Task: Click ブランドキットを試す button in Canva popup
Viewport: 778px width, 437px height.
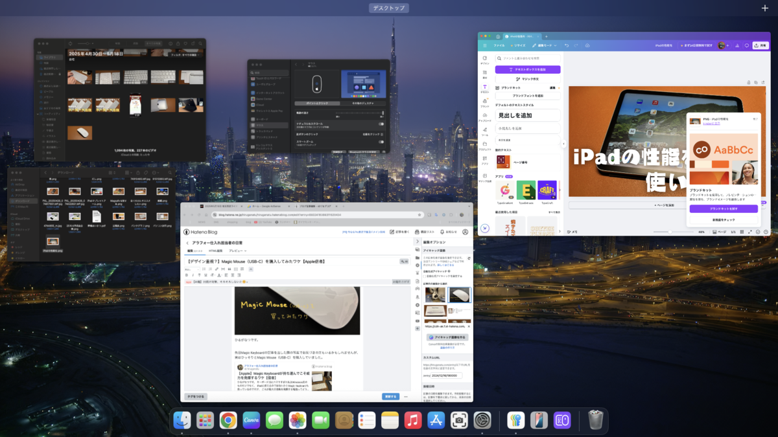Action: [724, 209]
